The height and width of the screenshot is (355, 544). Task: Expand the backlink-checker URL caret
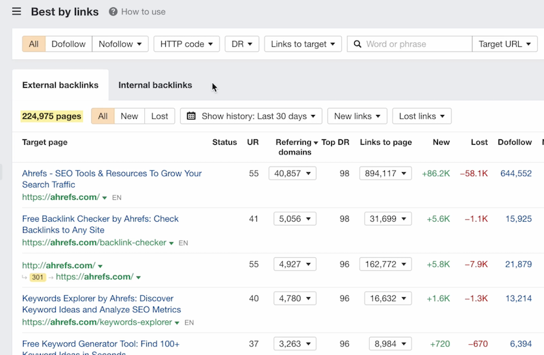(x=171, y=243)
